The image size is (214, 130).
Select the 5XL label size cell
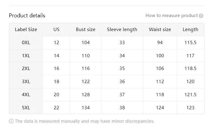[26, 108]
